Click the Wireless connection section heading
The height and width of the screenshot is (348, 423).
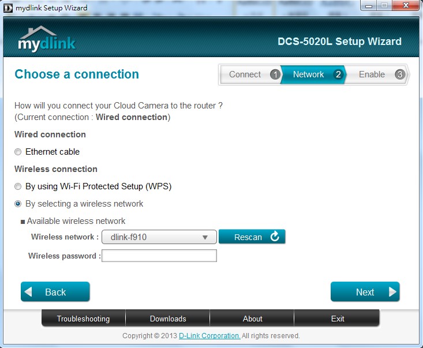click(56, 169)
